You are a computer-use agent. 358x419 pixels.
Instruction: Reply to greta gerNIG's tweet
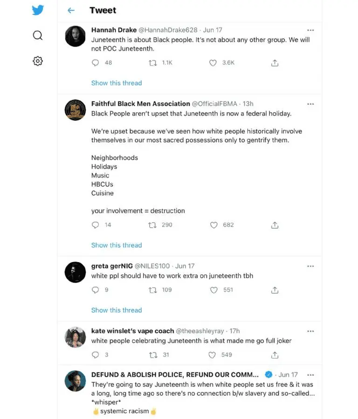(96, 290)
